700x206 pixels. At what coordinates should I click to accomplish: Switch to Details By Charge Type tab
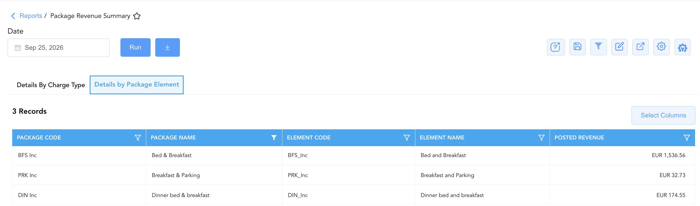coord(51,85)
